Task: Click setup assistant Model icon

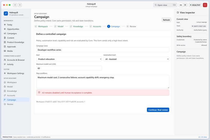Action: pyautogui.click(x=5, y=87)
